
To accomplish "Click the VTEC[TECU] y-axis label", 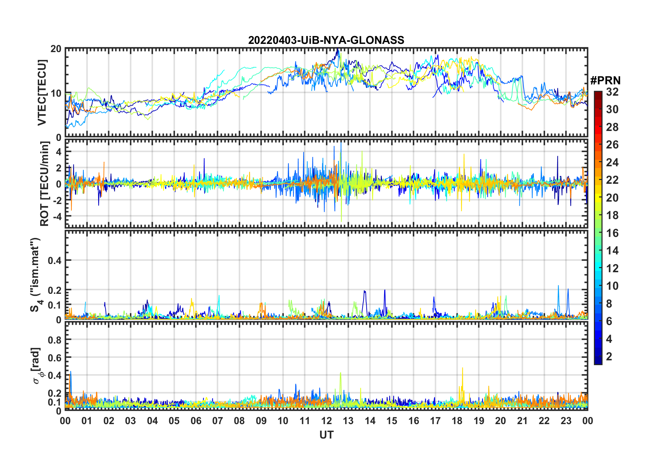I will tap(42, 93).
